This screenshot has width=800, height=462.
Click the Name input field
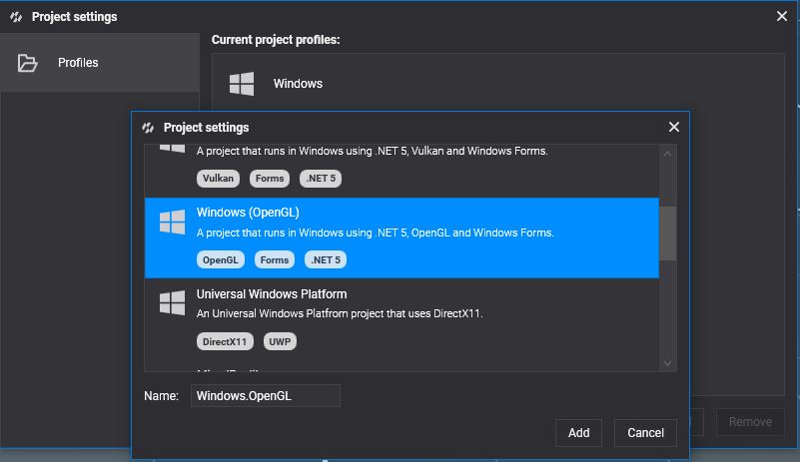point(266,396)
